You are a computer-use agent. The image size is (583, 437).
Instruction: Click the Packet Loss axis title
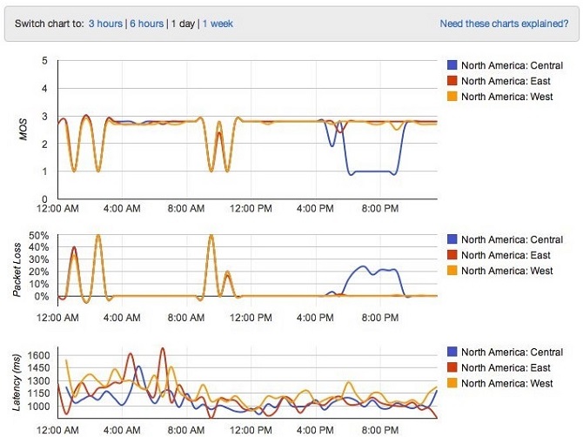point(17,270)
